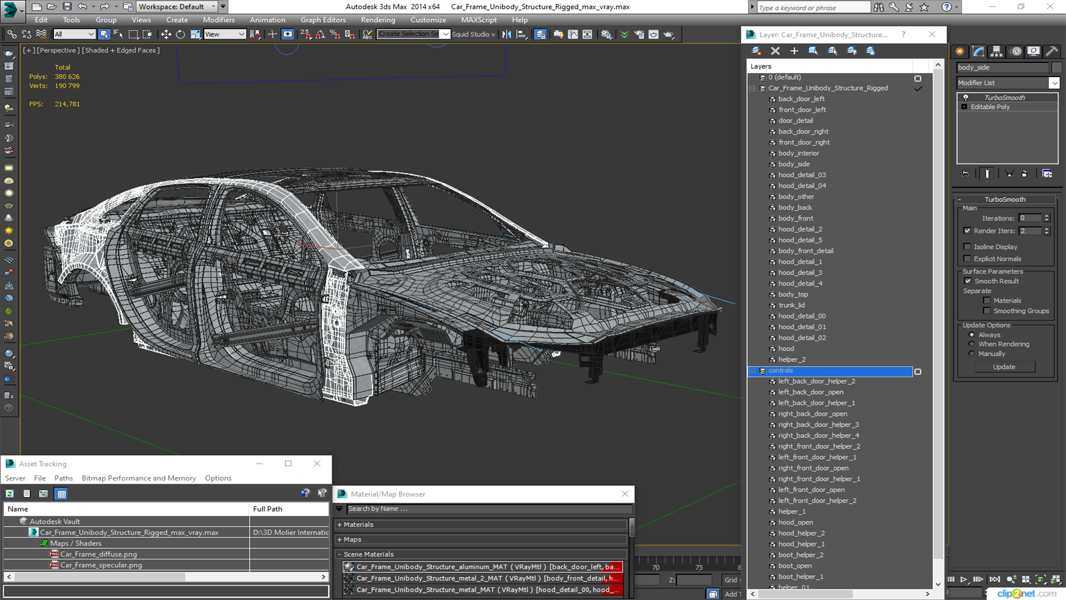This screenshot has height=600, width=1066.
Task: Open the Hierarchy command panel tab
Action: [997, 51]
